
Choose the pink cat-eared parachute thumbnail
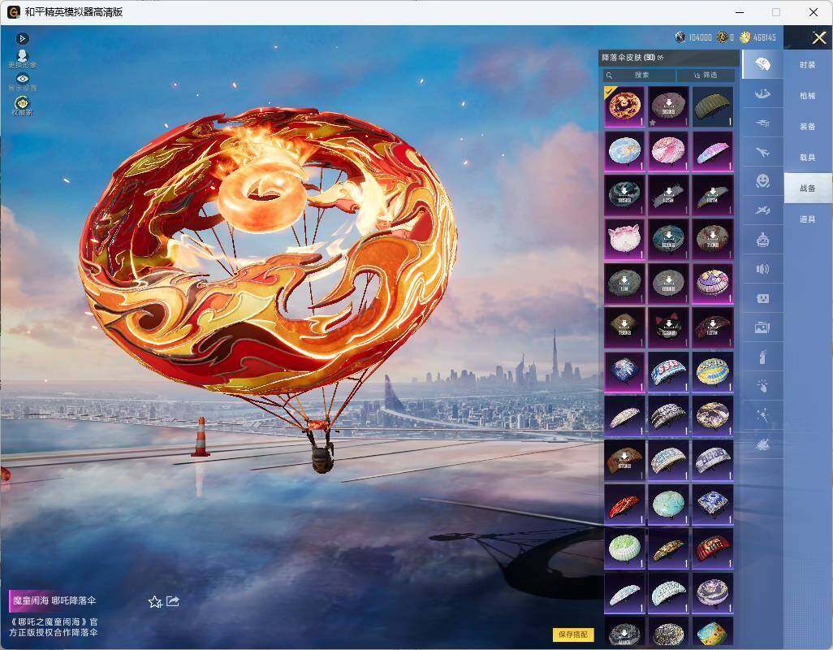point(624,239)
